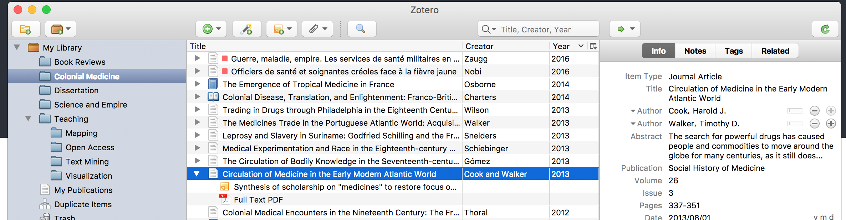Screen dimensions: 846x220
Task: Click the Sync with Zotero server button
Action: click(x=825, y=29)
